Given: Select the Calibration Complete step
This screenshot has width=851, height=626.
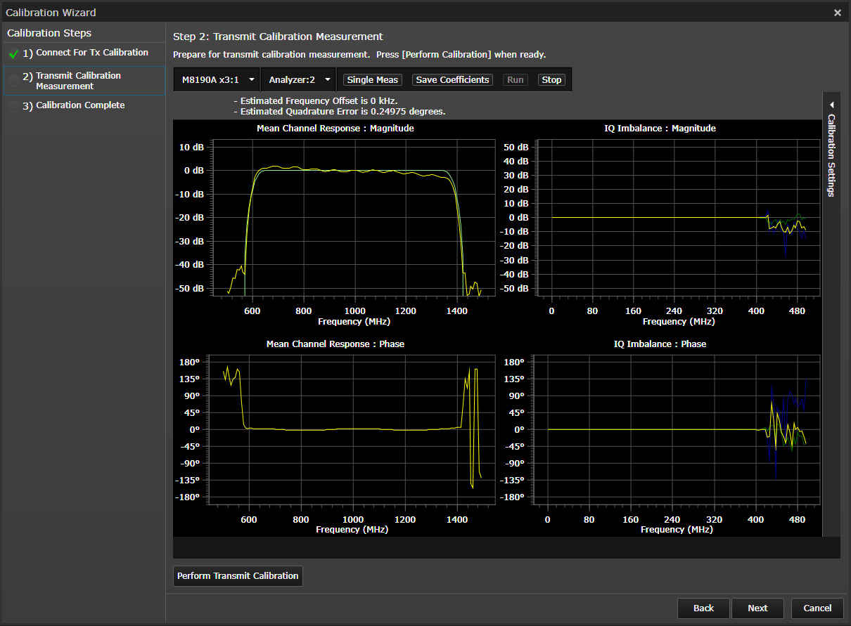Looking at the screenshot, I should (x=80, y=105).
